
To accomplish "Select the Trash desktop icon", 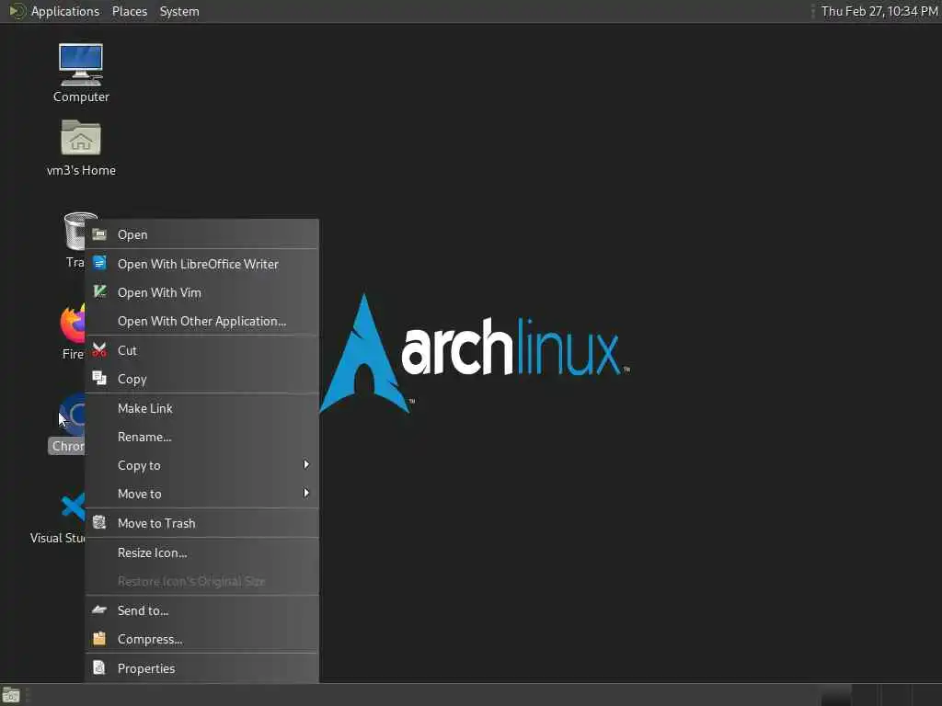I will 75,232.
